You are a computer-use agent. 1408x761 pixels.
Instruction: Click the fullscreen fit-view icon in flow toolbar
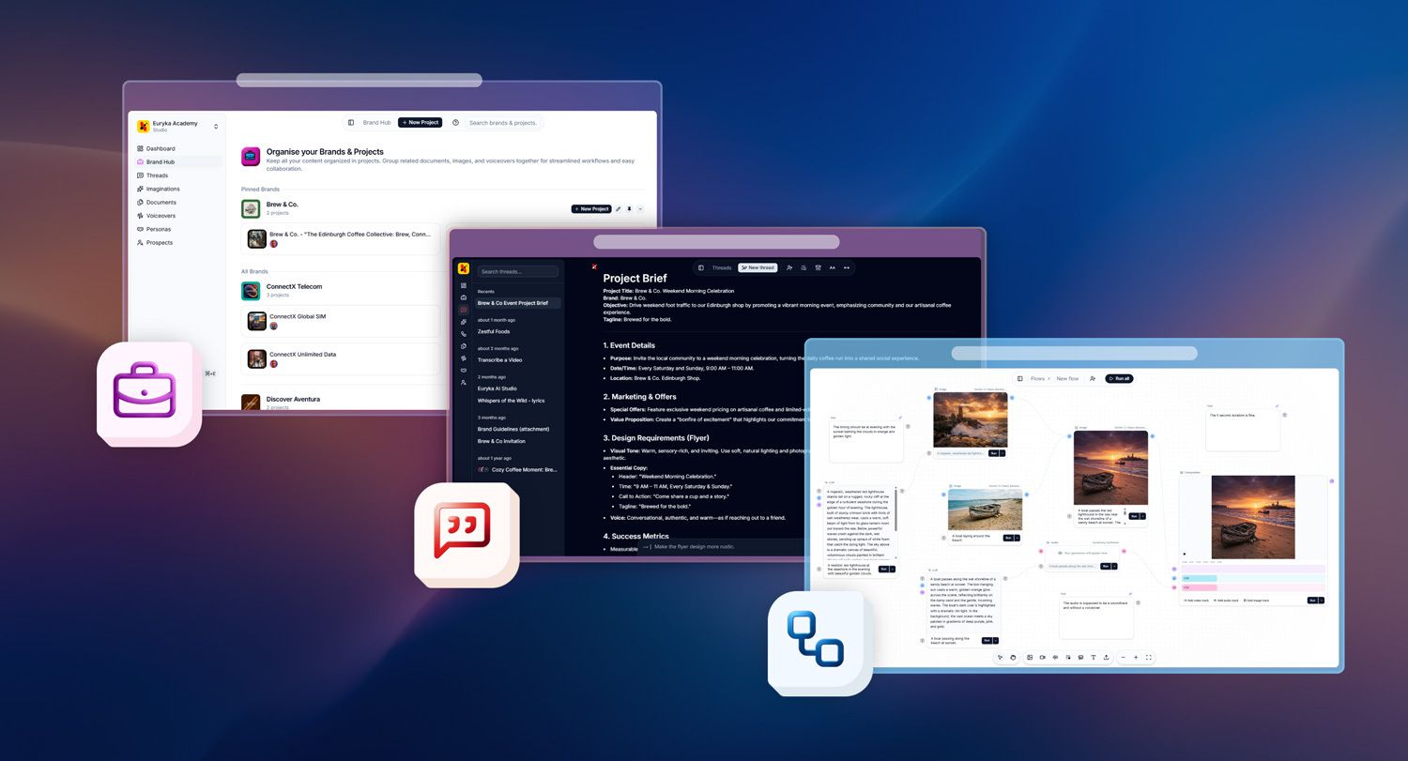pyautogui.click(x=1149, y=657)
